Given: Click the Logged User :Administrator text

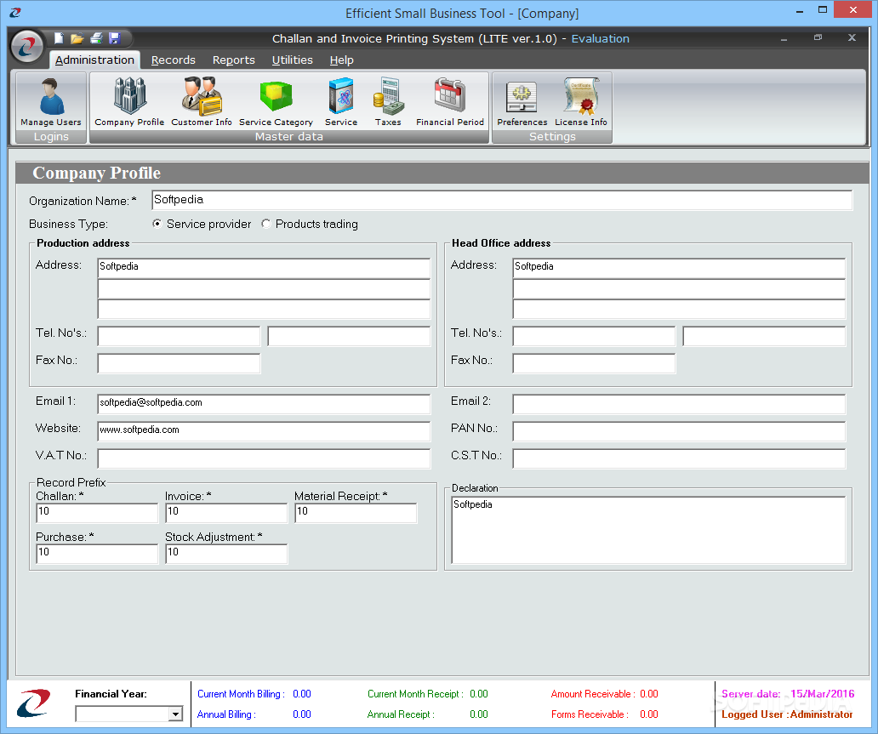Looking at the screenshot, I should tap(787, 714).
